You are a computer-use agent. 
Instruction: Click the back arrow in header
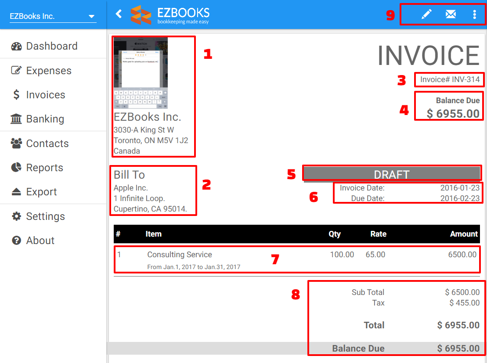(119, 14)
